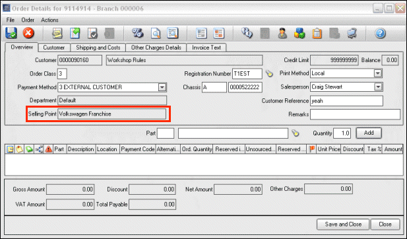The image size is (407, 239).
Task: Click the Ord. Quantity column header
Action: 197,149
